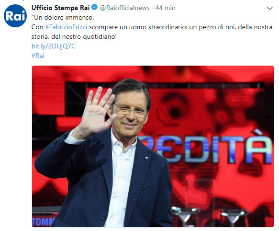The width and height of the screenshot is (279, 231).
Task: Click the cocktail glass at the photo's bottom right
Action: (234, 218)
